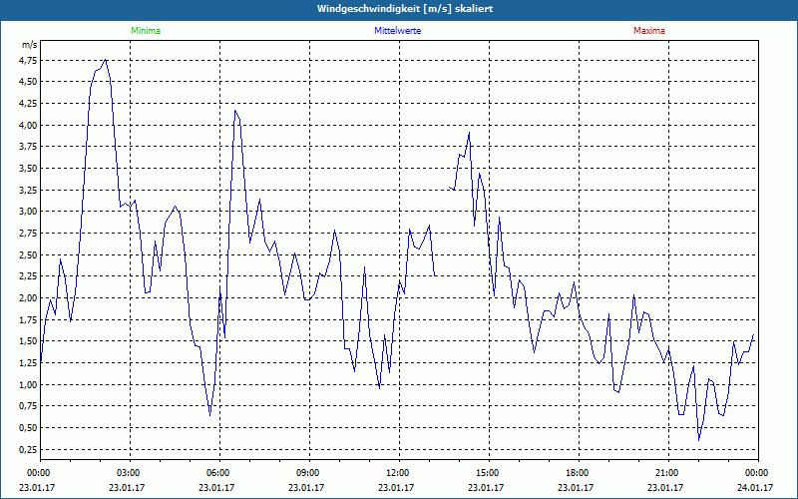
Task: Click the 21:00 time axis label
Action: (x=666, y=473)
